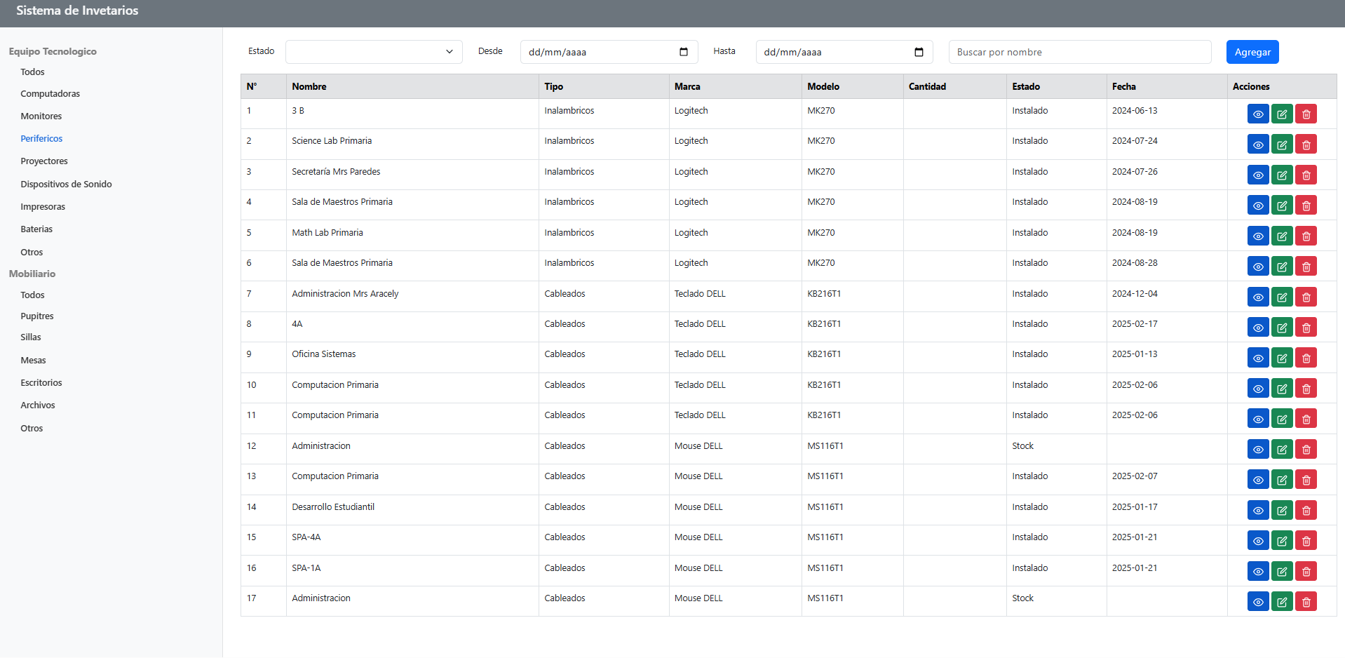Delete the SPA-1A entry
The height and width of the screenshot is (658, 1345).
click(x=1305, y=572)
